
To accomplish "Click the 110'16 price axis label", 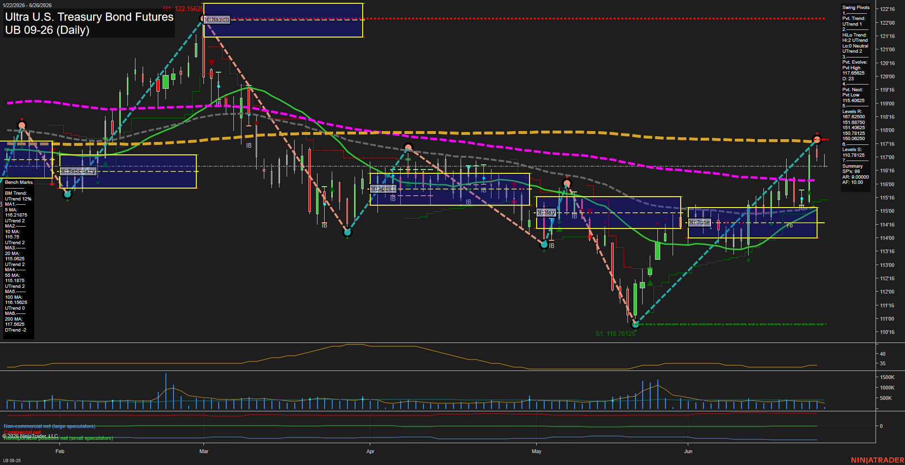I will (887, 332).
